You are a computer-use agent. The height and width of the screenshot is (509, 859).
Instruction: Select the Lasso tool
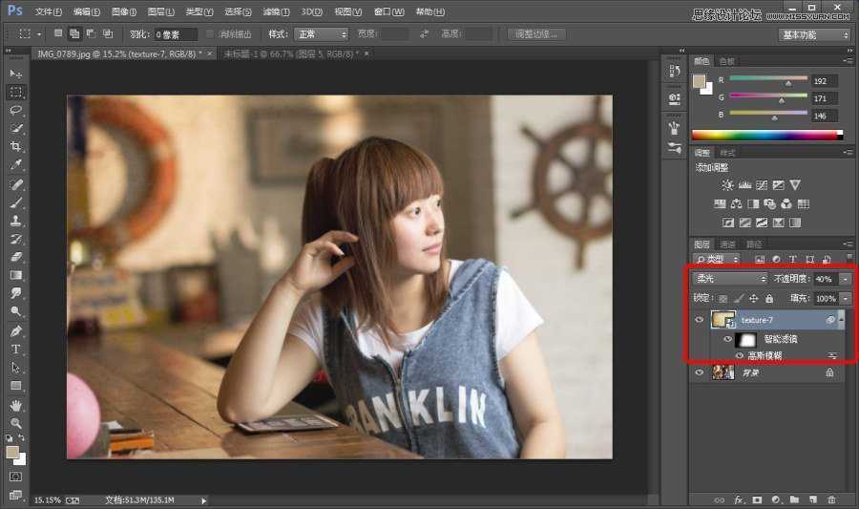coord(16,110)
